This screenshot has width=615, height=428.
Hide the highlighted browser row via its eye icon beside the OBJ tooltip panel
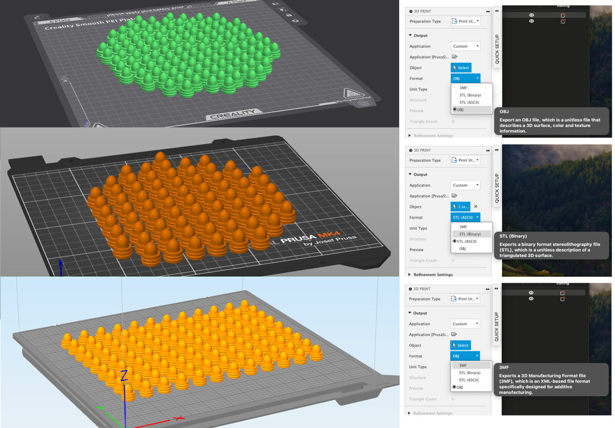pyautogui.click(x=531, y=15)
